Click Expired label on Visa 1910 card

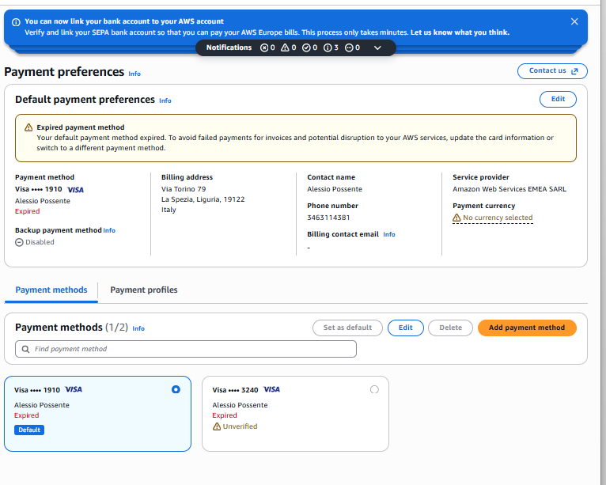coord(27,415)
